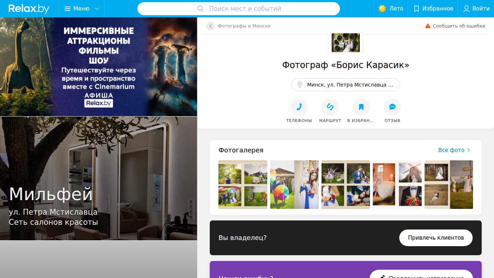Image resolution: width=494 pixels, height=278 pixels.
Task: Click the Привлечь клиентов button
Action: click(x=436, y=238)
